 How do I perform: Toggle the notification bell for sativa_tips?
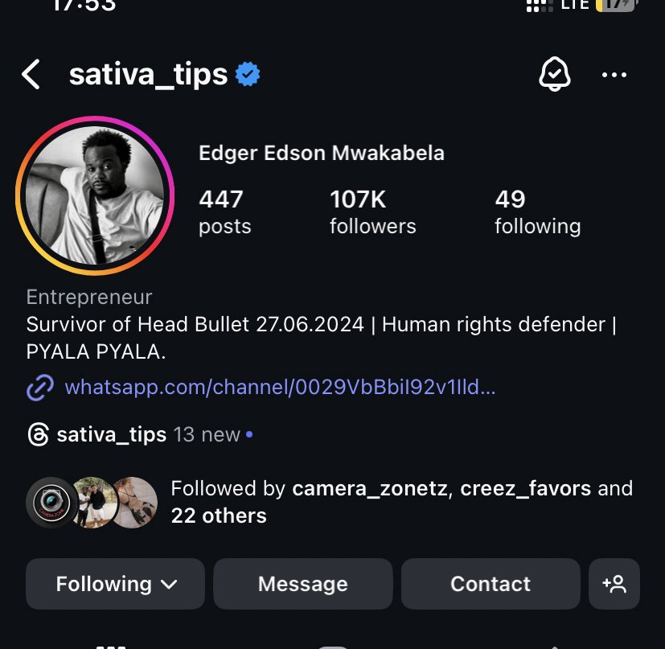[554, 74]
